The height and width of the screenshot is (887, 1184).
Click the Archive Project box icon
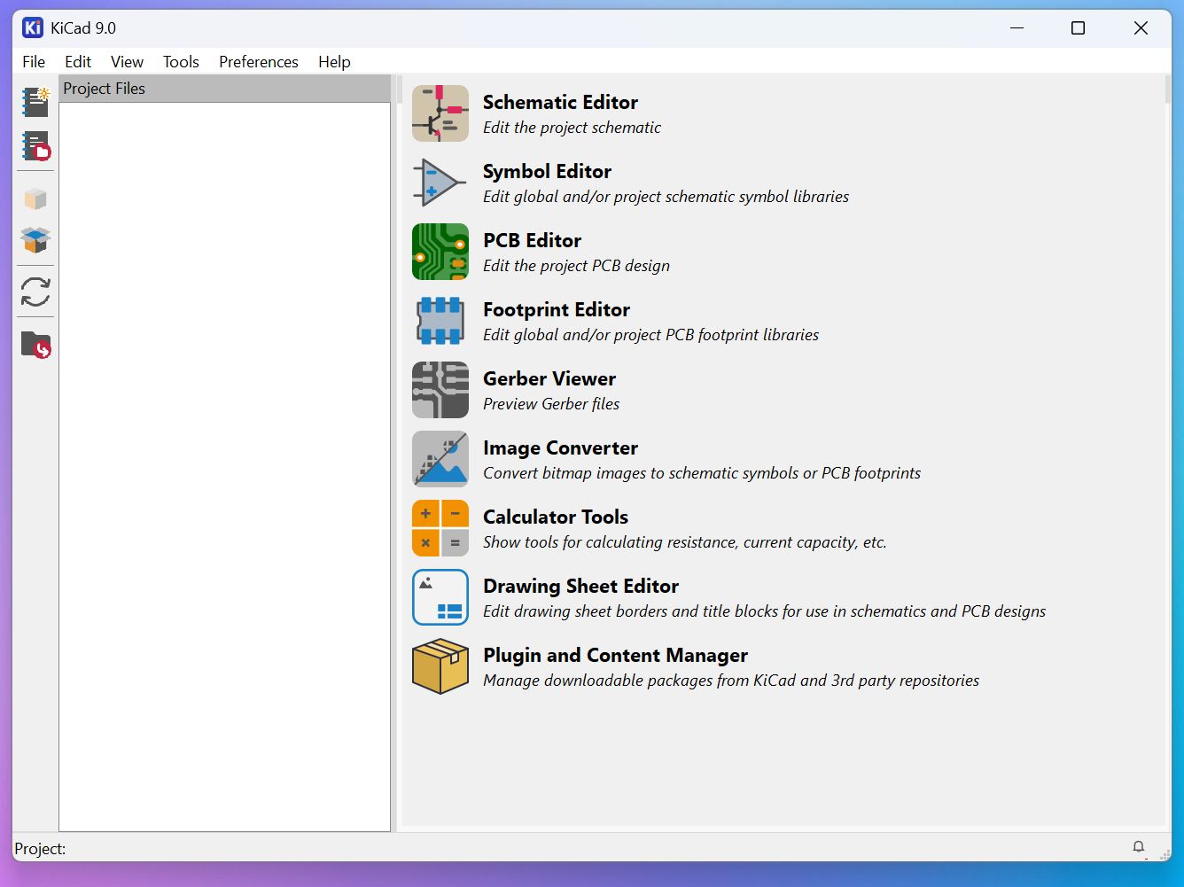pos(35,199)
